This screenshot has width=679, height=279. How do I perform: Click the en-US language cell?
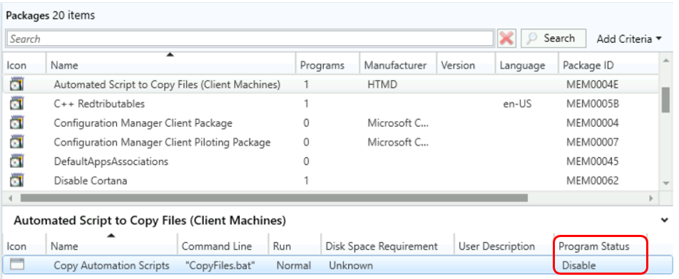(x=517, y=104)
